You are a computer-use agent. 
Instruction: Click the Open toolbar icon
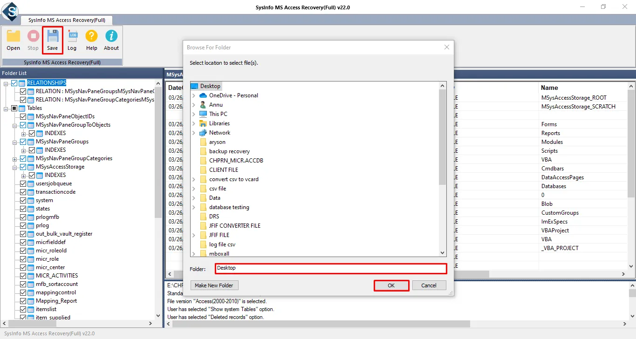click(x=13, y=36)
